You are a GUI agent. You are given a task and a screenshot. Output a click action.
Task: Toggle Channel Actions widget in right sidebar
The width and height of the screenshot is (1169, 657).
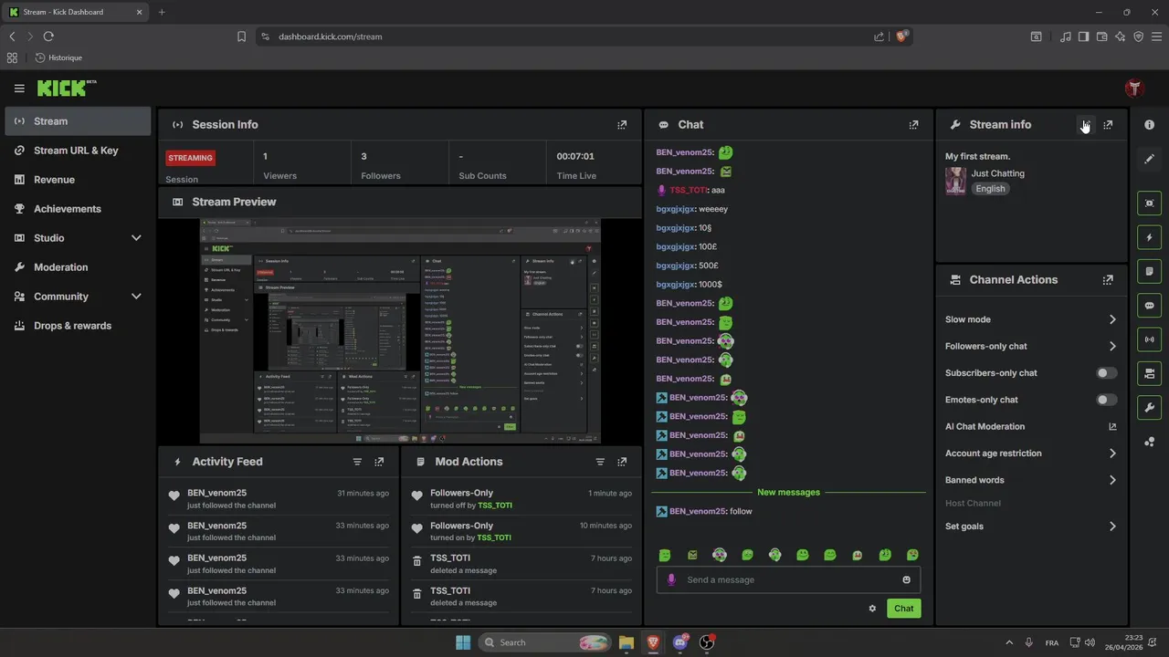(1149, 373)
